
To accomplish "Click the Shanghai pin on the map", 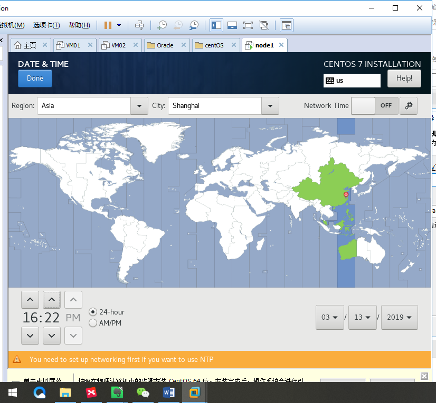I will (346, 194).
